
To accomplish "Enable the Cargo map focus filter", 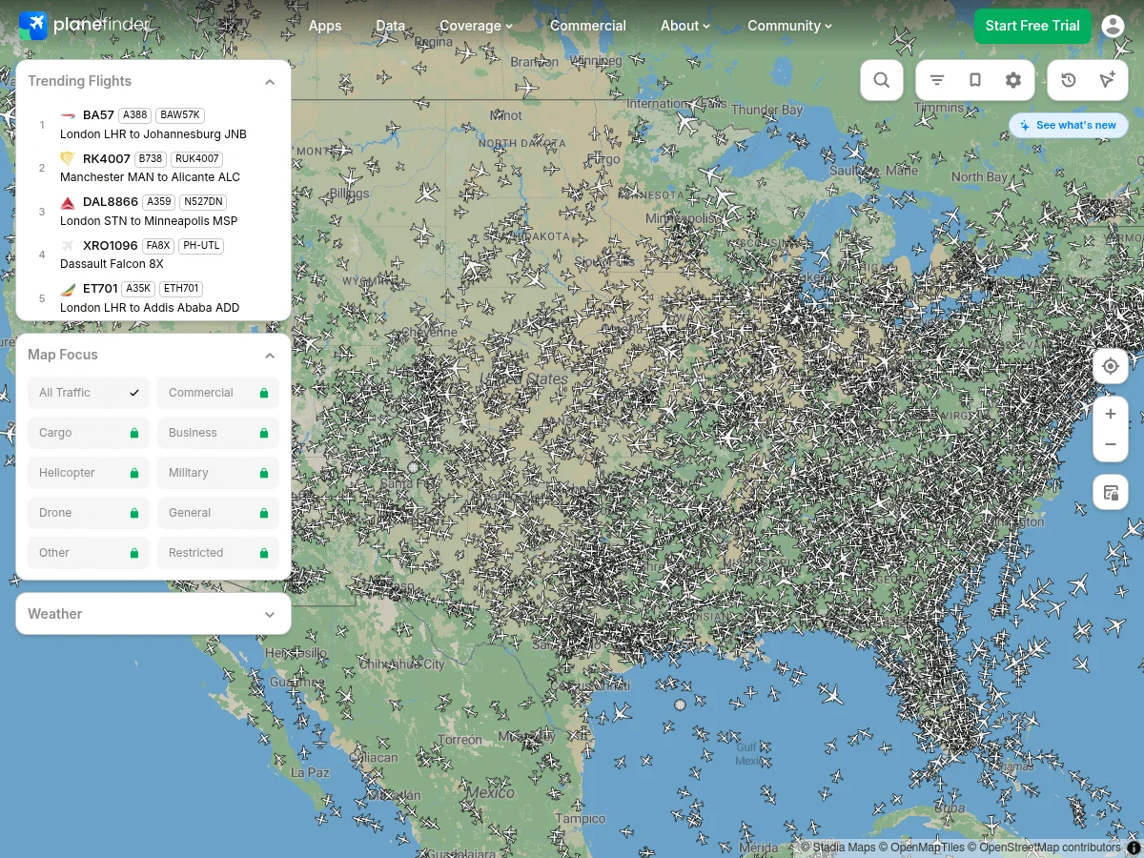I will 89,433.
